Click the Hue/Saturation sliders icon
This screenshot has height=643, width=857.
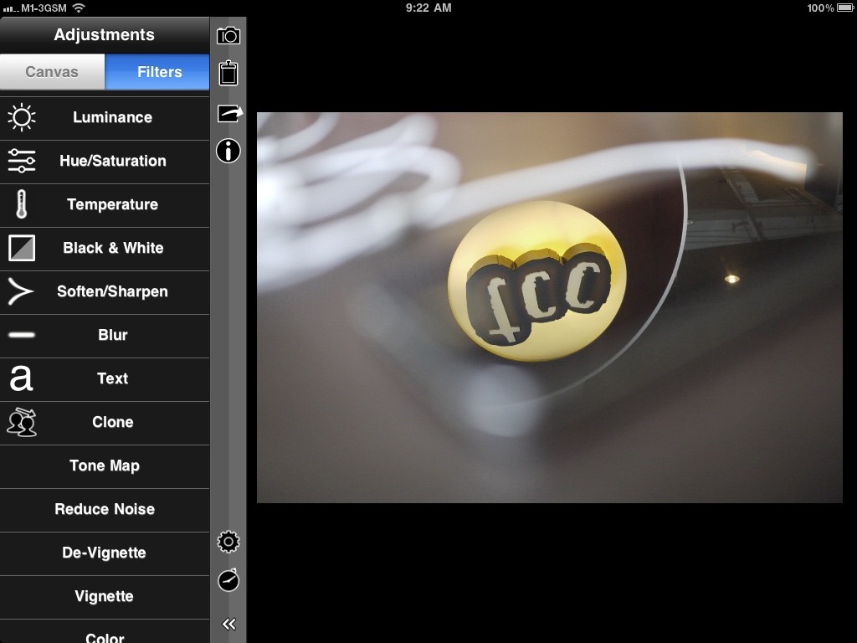click(22, 161)
